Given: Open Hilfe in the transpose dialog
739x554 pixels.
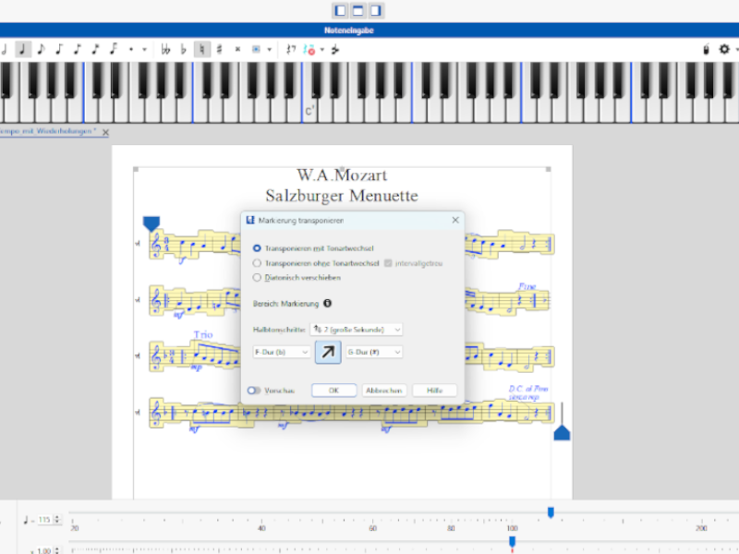Looking at the screenshot, I should (x=434, y=391).
